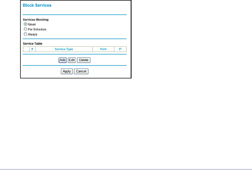Click the Port column header
Viewport: 252px width, 188px height.
[x=103, y=49]
